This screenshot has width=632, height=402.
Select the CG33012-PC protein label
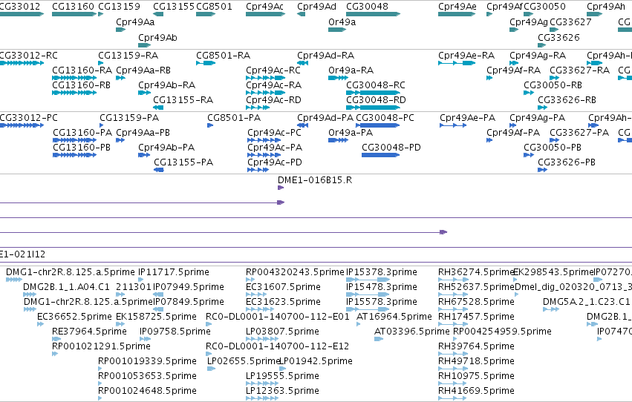point(29,117)
